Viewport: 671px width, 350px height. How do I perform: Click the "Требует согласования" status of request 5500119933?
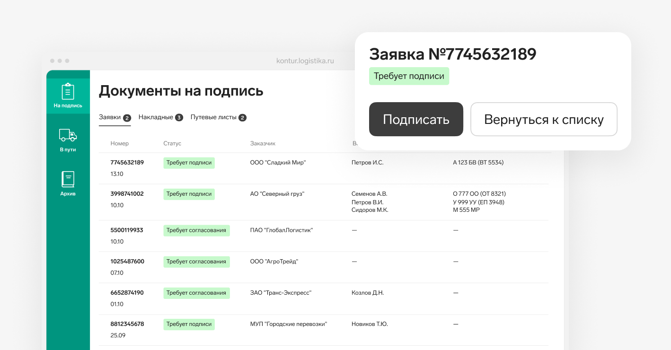coord(196,230)
